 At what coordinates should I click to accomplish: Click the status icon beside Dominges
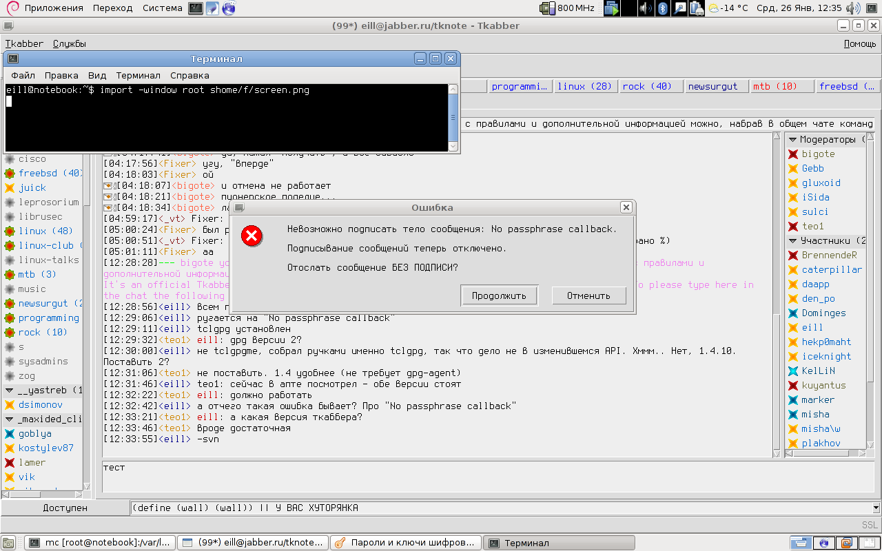tap(793, 313)
